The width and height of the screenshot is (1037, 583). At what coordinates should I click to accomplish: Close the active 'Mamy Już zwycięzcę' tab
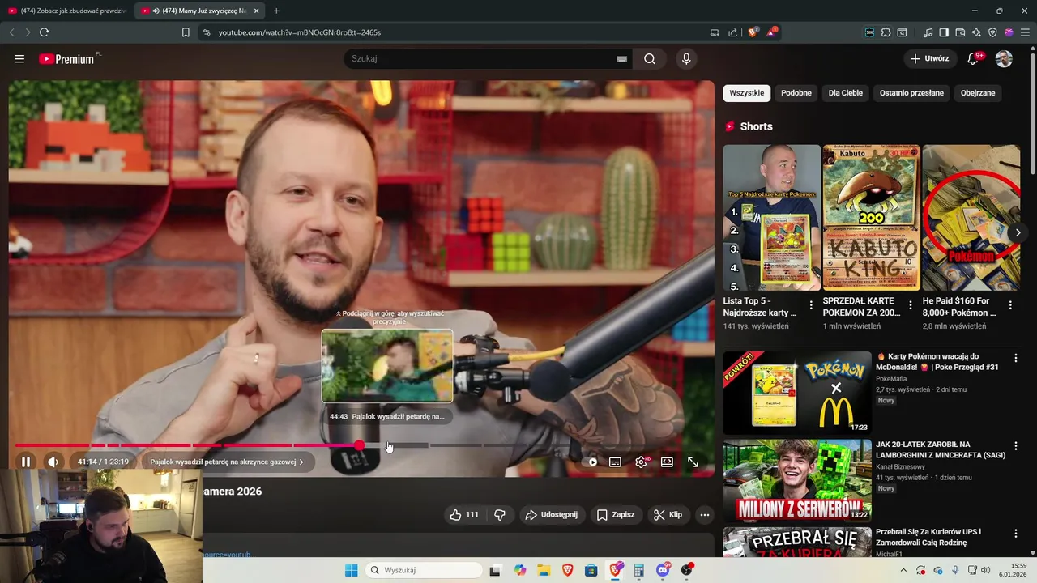pyautogui.click(x=257, y=11)
